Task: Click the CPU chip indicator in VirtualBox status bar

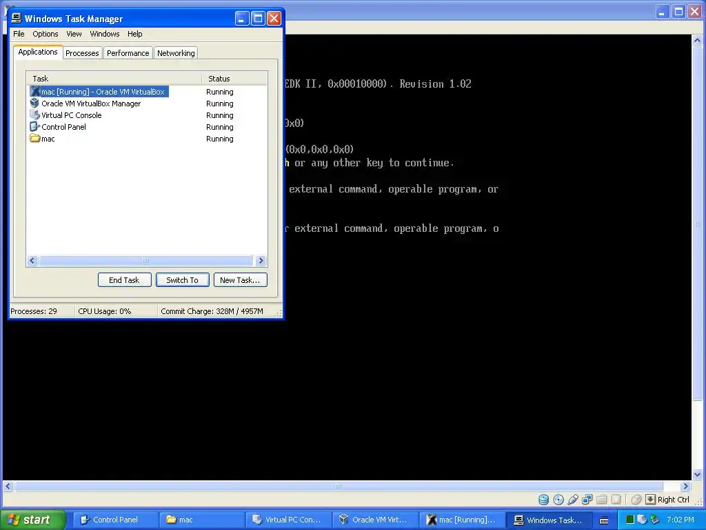Action: pyautogui.click(x=616, y=500)
